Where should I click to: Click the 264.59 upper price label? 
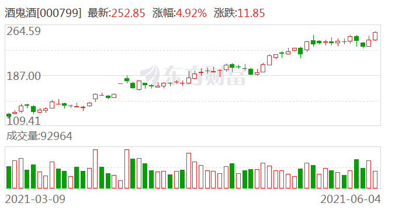click(23, 32)
